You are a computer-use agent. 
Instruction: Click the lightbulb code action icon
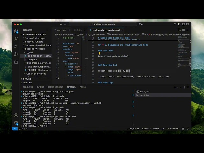point(99,53)
